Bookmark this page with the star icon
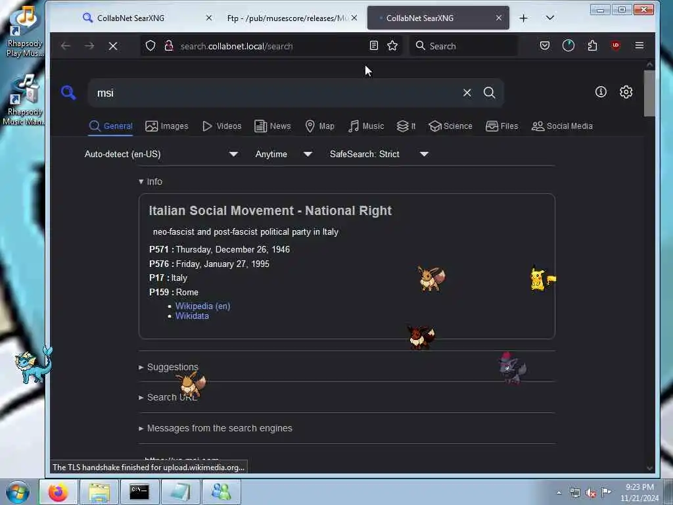Screen dimensions: 673x505 pos(392,45)
